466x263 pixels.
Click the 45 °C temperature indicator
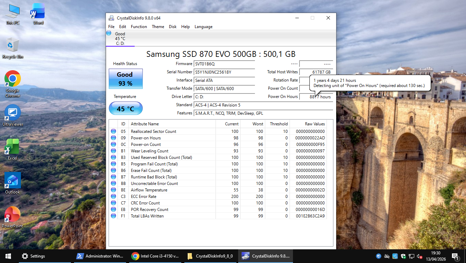(125, 109)
